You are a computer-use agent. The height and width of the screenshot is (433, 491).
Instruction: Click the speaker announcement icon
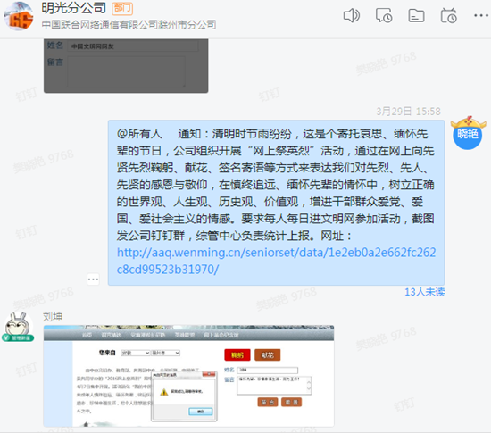click(352, 15)
